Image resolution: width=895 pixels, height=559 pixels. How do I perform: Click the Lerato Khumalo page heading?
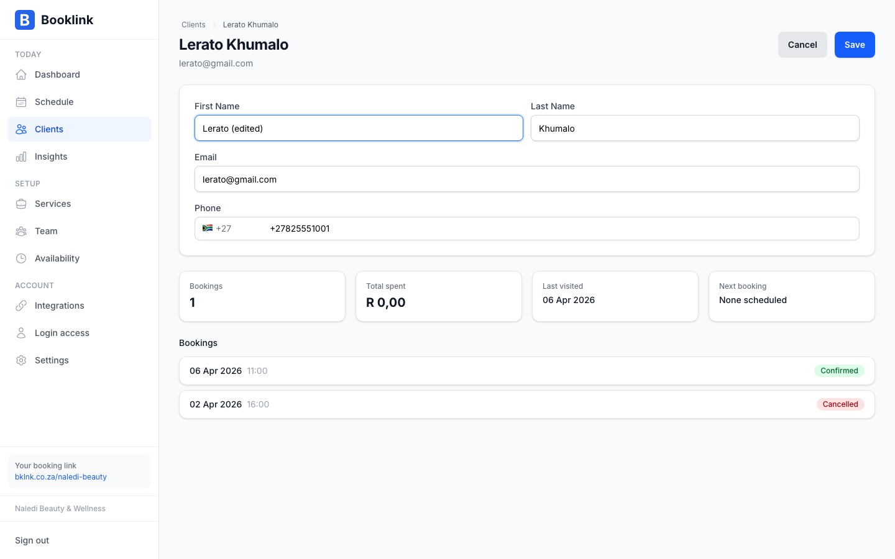point(234,45)
